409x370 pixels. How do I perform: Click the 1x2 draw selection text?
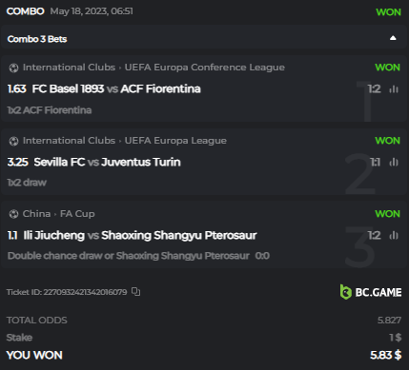click(x=27, y=183)
